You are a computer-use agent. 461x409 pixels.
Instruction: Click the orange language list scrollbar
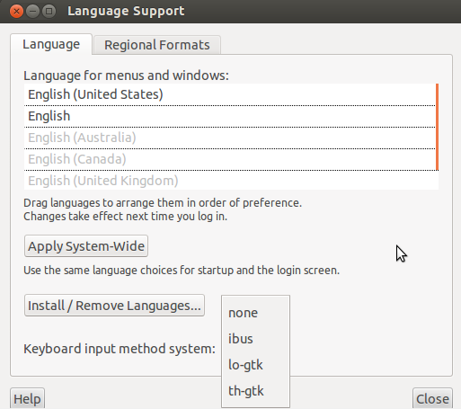point(437,127)
